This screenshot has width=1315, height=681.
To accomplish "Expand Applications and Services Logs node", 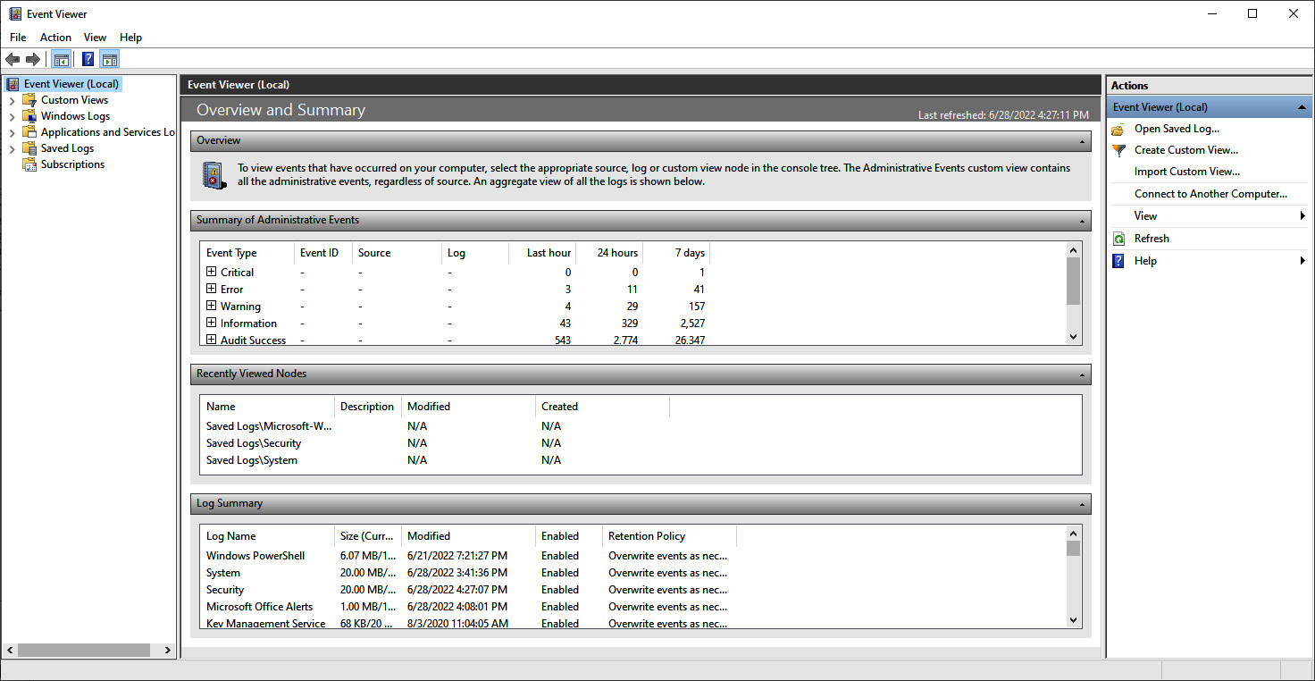I will click(12, 132).
